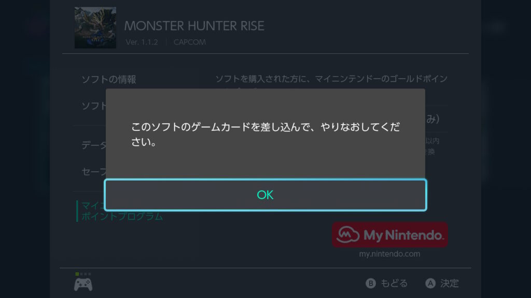Open the my.nintendo.com link
Viewport: 531px width, 298px height.
pyautogui.click(x=390, y=254)
